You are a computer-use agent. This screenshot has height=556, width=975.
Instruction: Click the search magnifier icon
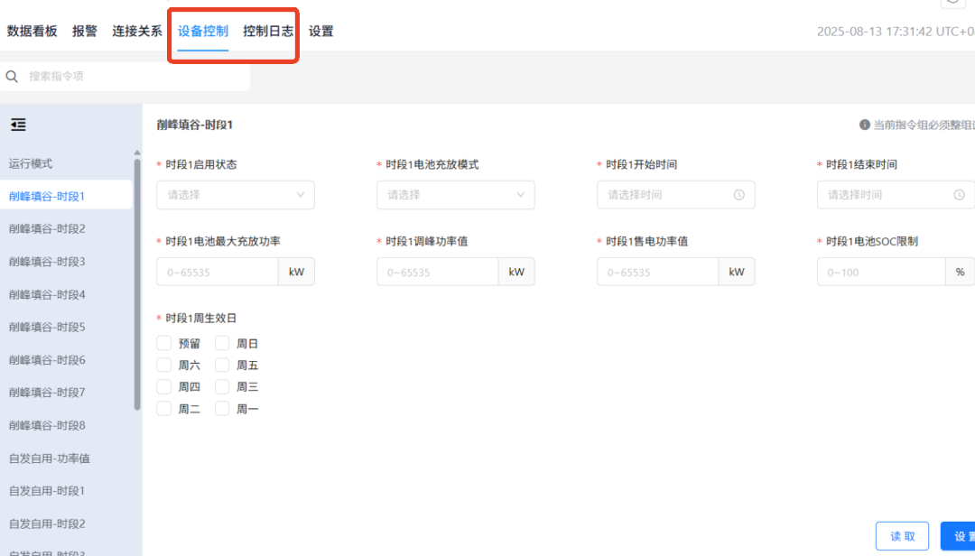pos(12,77)
